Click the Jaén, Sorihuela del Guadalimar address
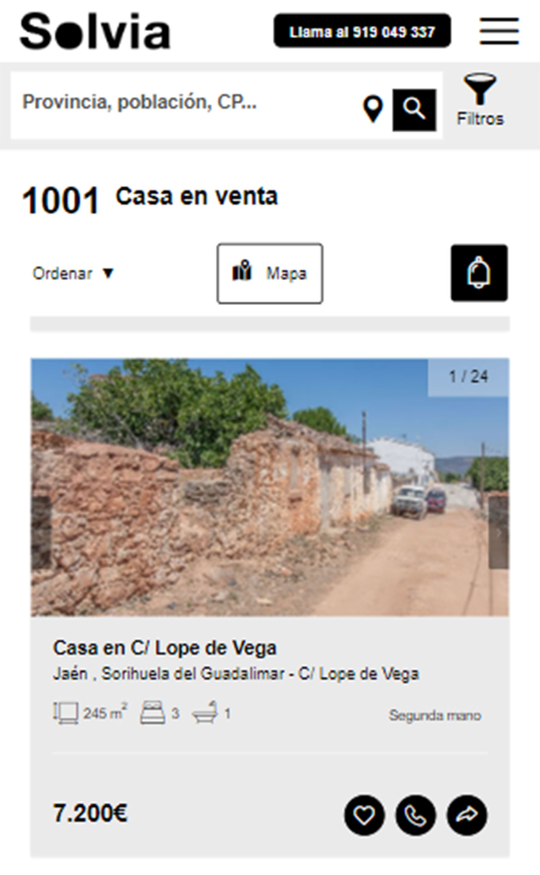This screenshot has height=875, width=540. click(x=236, y=674)
